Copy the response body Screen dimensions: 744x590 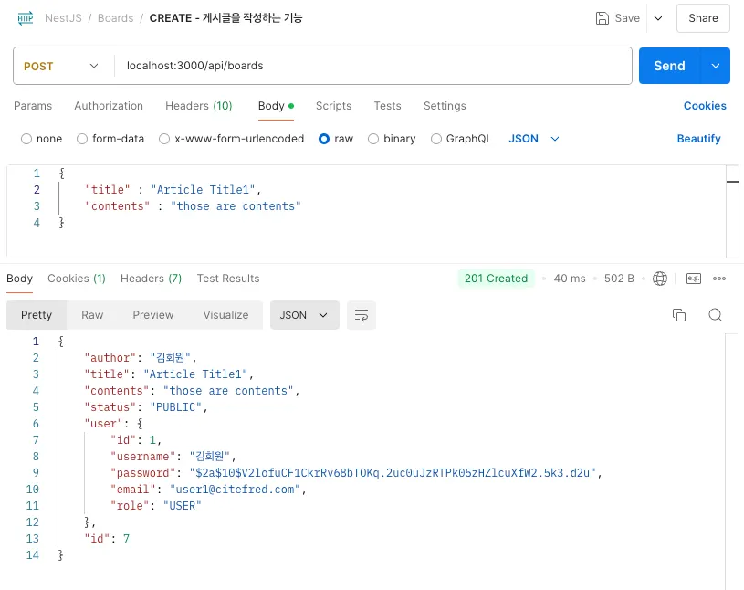[678, 315]
